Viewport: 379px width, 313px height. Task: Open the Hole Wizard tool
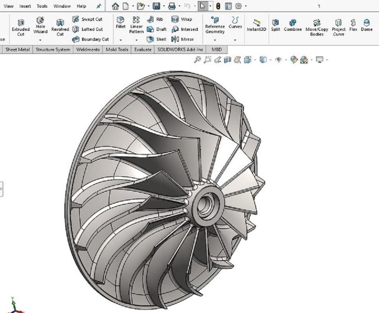coord(40,25)
